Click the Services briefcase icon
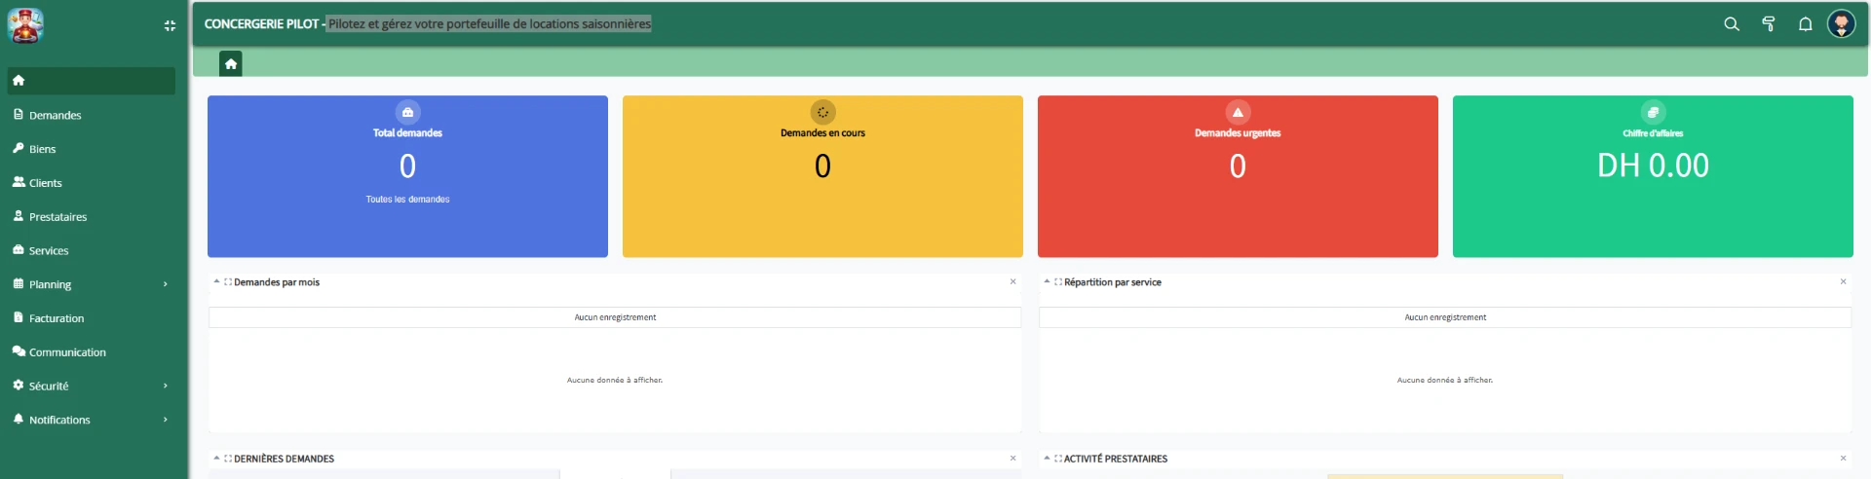 (x=19, y=250)
